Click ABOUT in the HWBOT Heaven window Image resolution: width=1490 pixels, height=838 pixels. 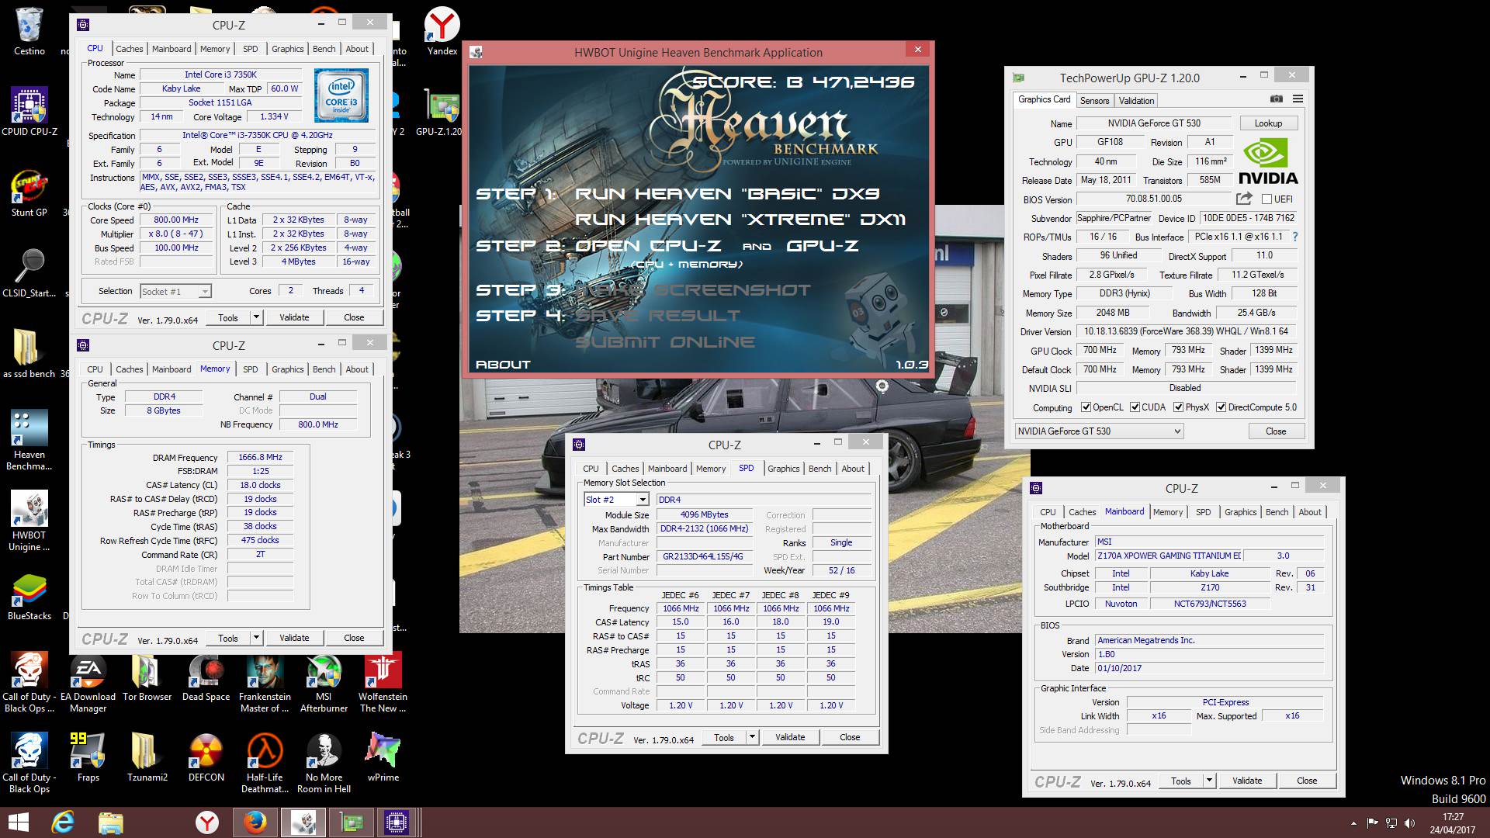503,365
